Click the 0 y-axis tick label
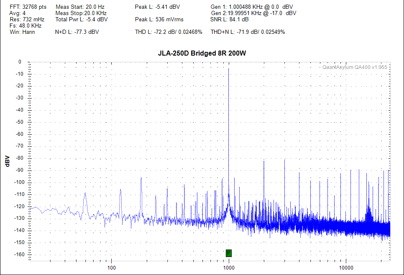This screenshot has height=275, width=404. coord(20,62)
